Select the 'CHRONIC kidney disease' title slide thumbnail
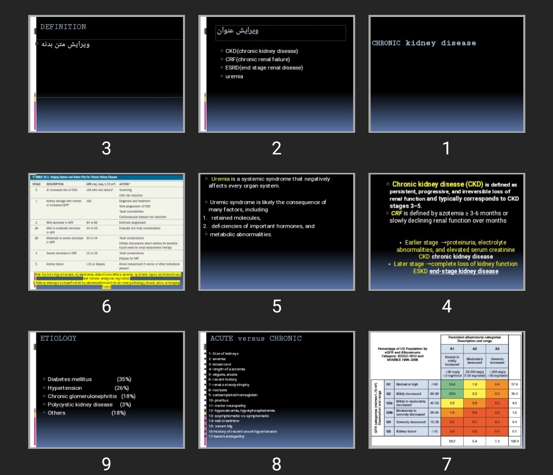The image size is (553, 475). 446,74
